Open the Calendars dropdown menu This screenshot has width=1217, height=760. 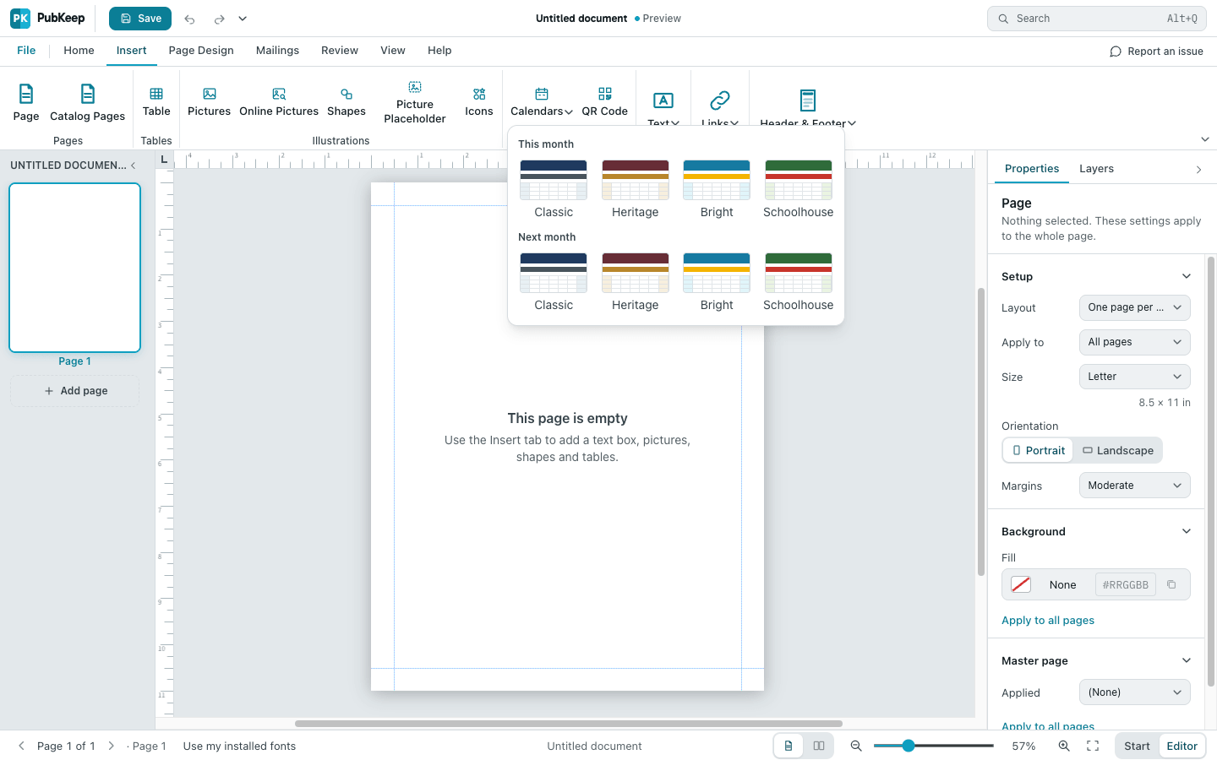(542, 102)
